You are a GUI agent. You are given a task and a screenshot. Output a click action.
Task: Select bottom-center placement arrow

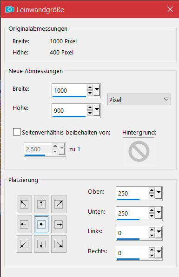pyautogui.click(x=41, y=244)
